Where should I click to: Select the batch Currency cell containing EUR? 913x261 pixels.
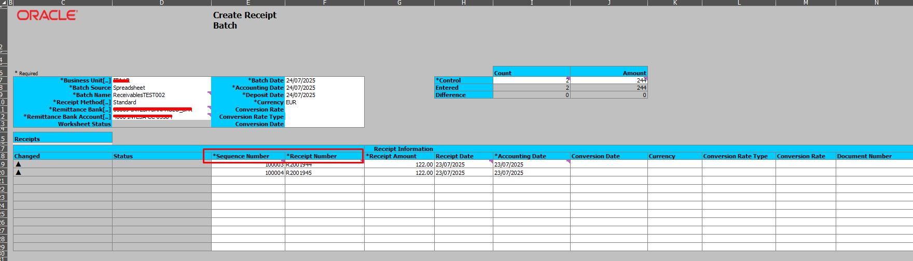coord(325,102)
